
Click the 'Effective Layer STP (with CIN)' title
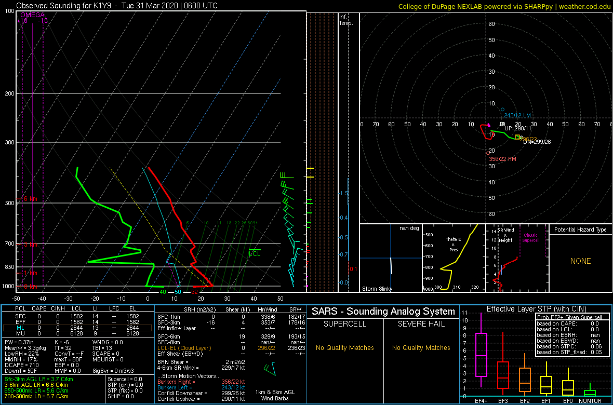coord(535,309)
